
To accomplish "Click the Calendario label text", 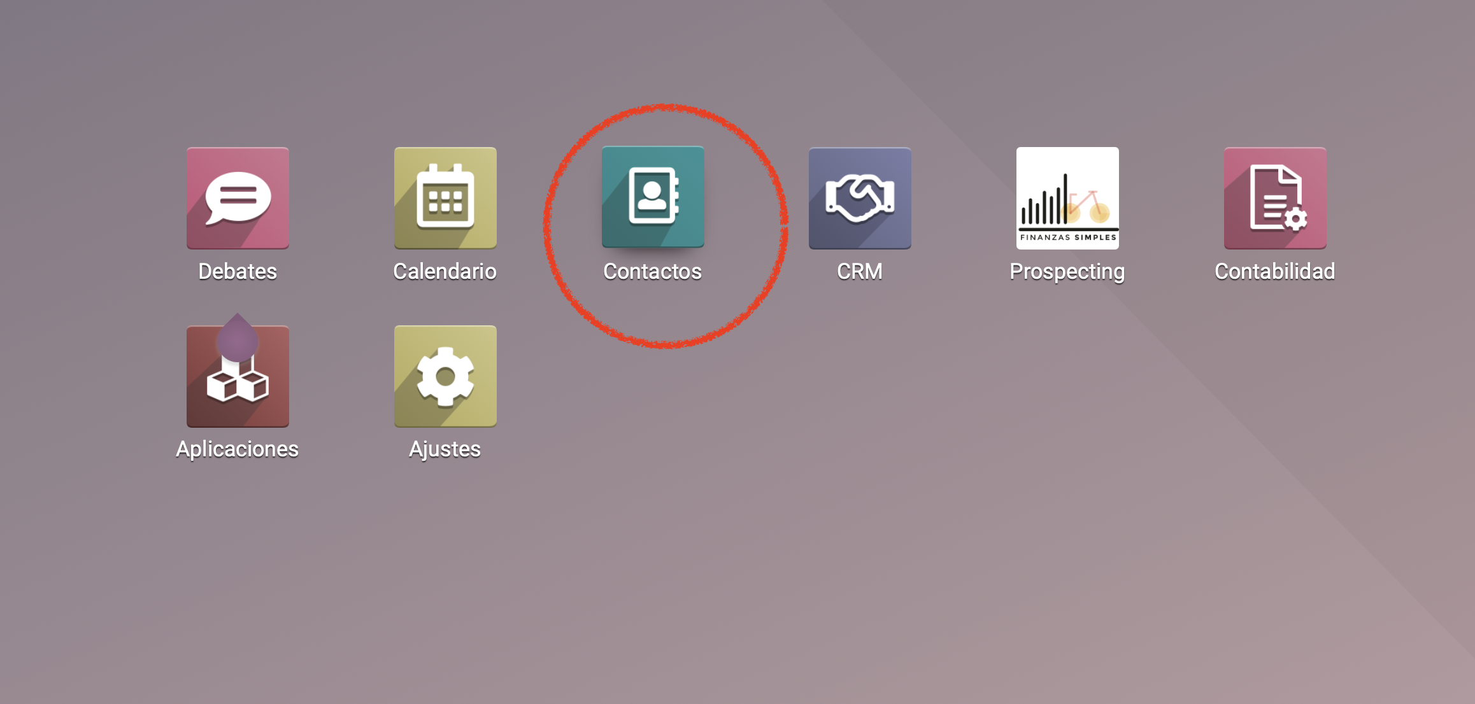I will pyautogui.click(x=445, y=272).
